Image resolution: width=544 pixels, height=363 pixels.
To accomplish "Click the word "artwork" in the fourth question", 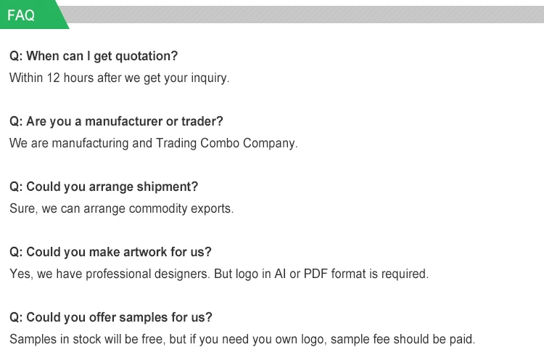I will pos(145,252).
